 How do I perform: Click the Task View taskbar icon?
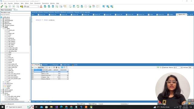[x=36, y=107]
